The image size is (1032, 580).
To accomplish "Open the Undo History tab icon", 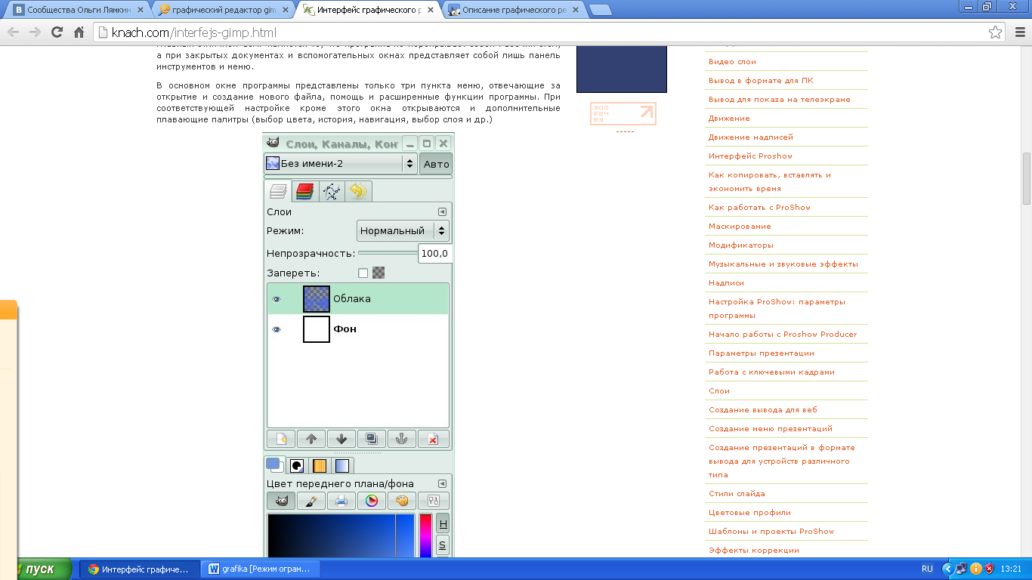I will click(357, 192).
